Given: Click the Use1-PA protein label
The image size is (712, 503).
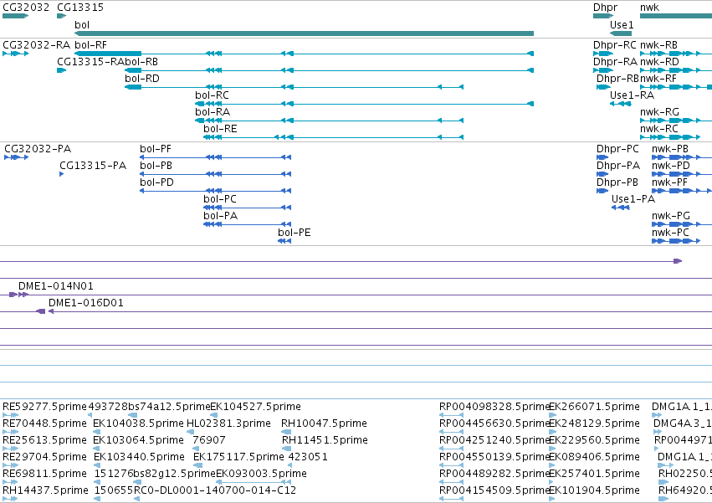Looking at the screenshot, I should [633, 199].
